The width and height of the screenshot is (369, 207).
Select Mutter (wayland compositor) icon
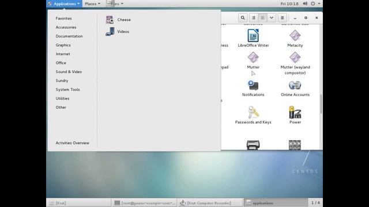[x=295, y=63]
